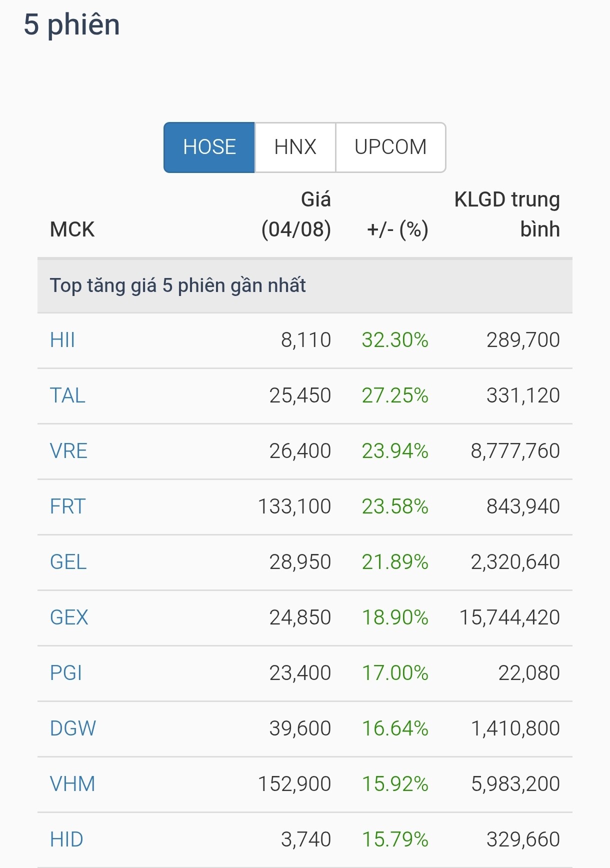
Task: Open the VHM stock ticker link
Action: pyautogui.click(x=72, y=784)
